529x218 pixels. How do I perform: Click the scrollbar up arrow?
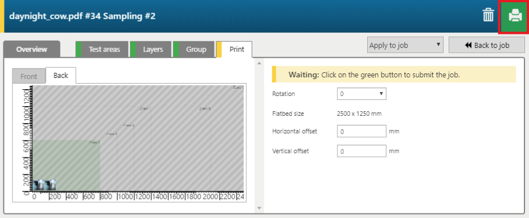tap(259, 63)
